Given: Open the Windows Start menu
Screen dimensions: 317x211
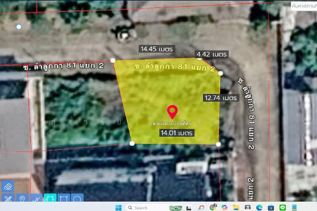Looking at the screenshot, I should pos(118,207).
